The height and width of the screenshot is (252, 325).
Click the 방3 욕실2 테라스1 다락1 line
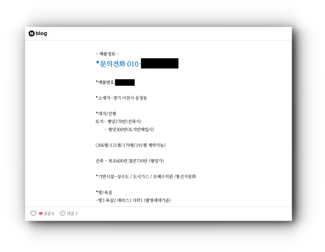click(x=133, y=200)
